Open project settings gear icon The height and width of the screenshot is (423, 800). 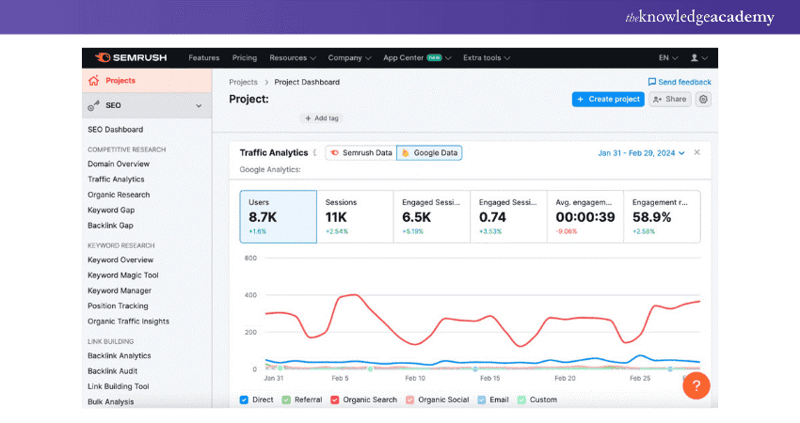(x=703, y=99)
